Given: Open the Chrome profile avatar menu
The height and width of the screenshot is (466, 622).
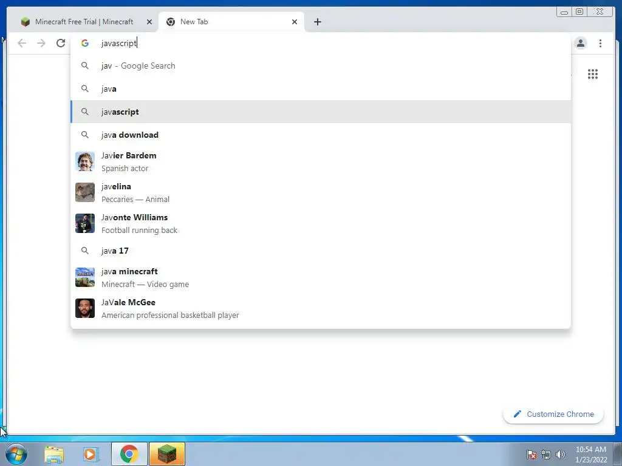Looking at the screenshot, I should pyautogui.click(x=580, y=43).
